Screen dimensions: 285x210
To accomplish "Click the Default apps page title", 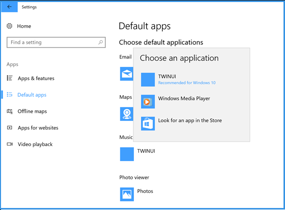I will click(x=145, y=26).
